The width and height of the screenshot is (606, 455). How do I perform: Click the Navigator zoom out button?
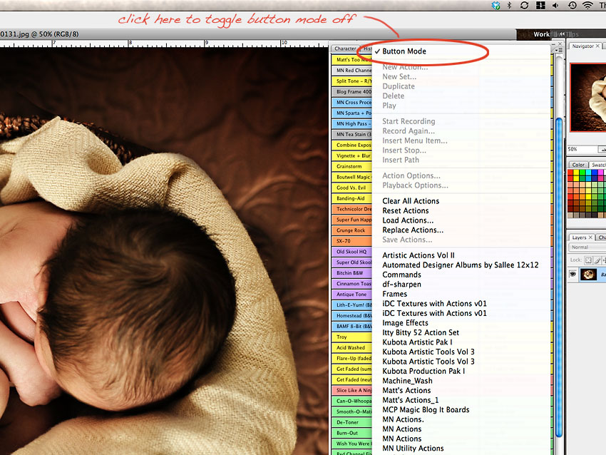pos(602,149)
